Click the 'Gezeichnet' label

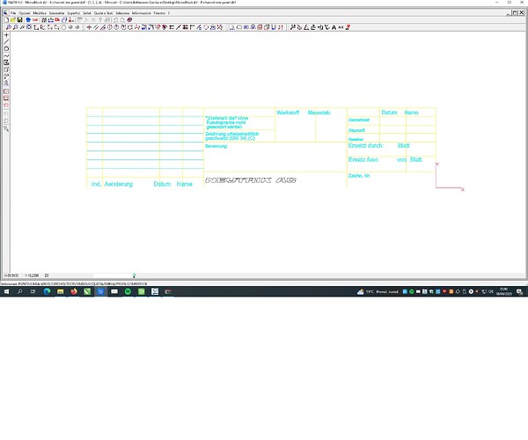[359, 120]
